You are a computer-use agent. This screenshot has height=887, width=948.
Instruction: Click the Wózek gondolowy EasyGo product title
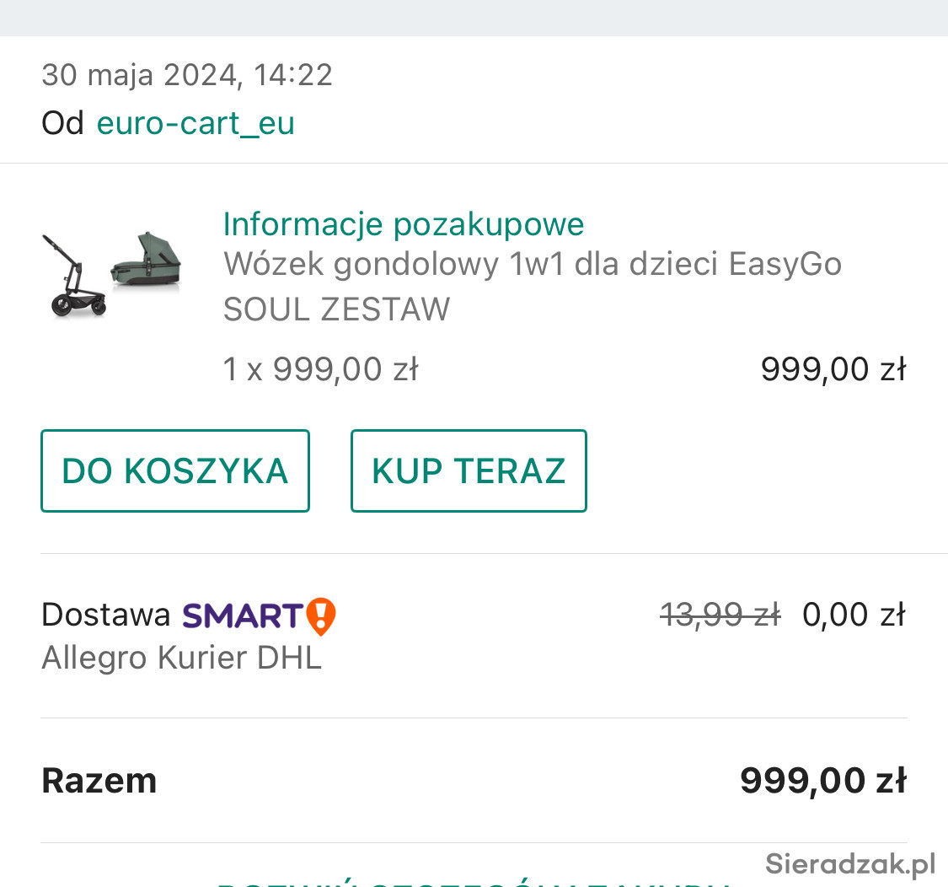pos(532,287)
